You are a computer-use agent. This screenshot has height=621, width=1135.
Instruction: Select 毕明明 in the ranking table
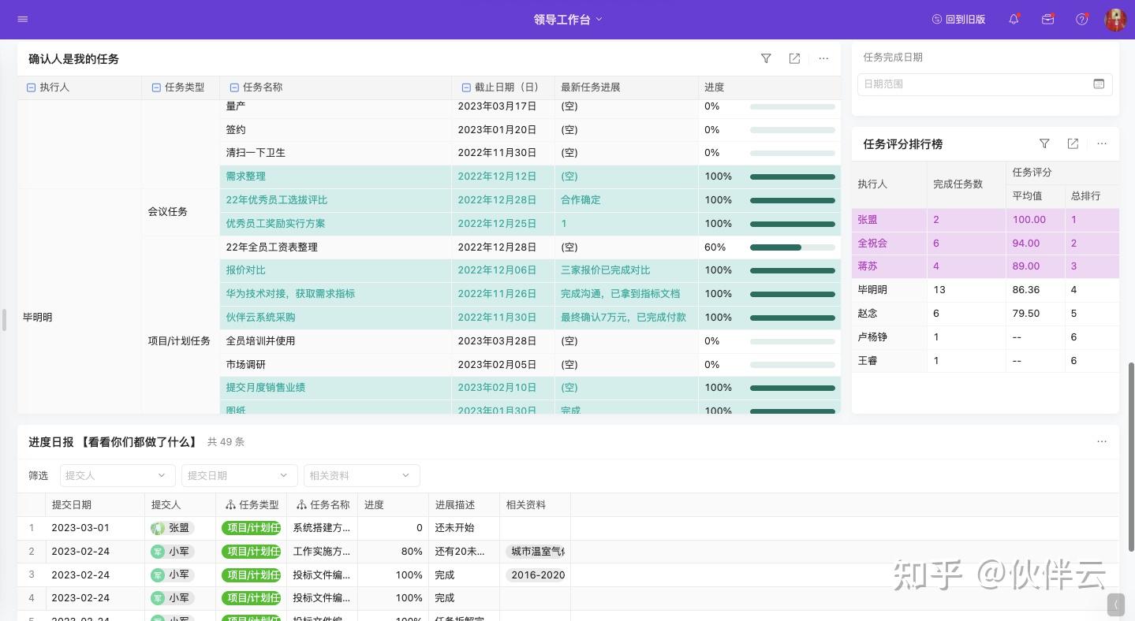872,290
